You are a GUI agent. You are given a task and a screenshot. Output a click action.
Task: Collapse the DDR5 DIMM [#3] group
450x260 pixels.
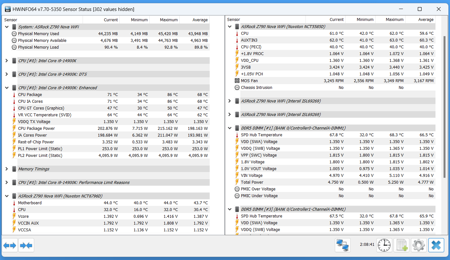click(x=230, y=209)
